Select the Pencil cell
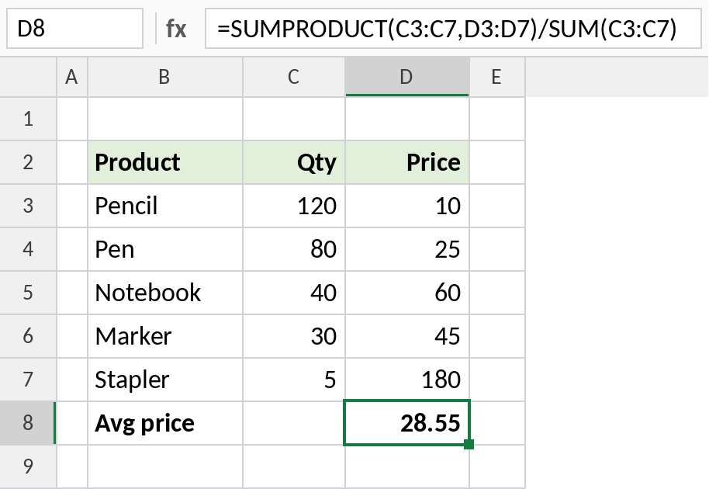709x489 pixels. coord(165,206)
